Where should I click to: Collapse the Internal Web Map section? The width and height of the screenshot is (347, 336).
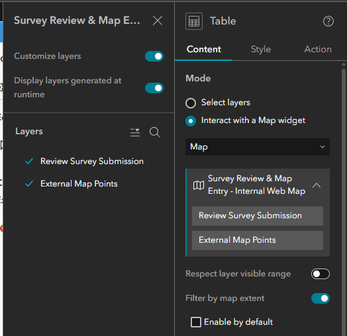317,185
